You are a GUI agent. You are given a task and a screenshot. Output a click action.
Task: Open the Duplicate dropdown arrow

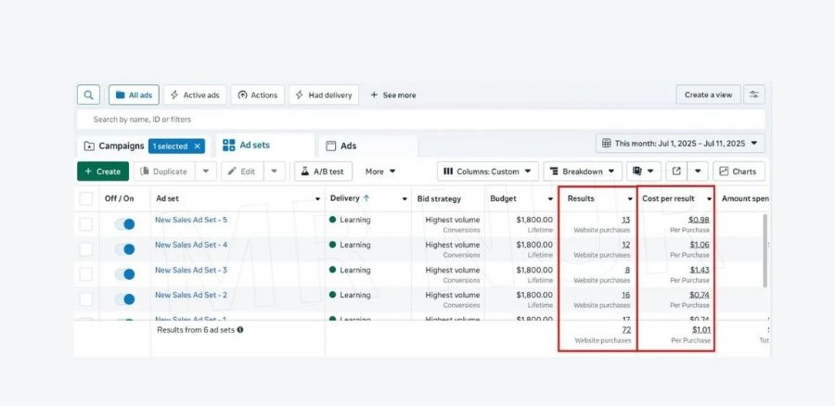click(x=206, y=171)
